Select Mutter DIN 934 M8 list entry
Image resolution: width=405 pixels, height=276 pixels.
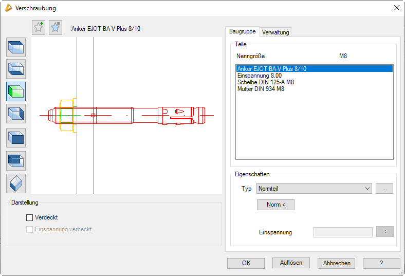(x=261, y=89)
